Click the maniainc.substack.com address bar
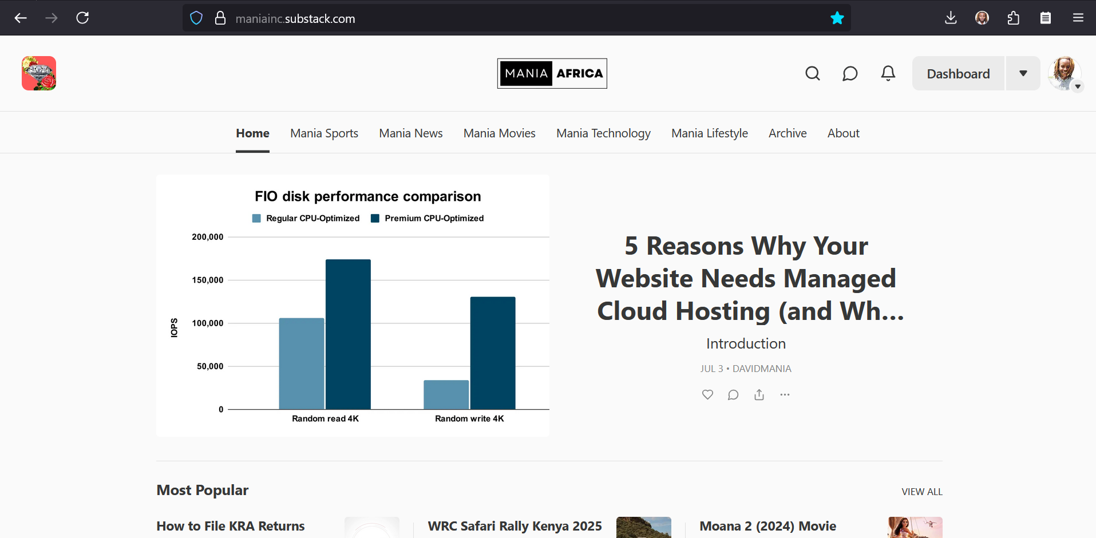Image resolution: width=1096 pixels, height=538 pixels. pos(516,18)
